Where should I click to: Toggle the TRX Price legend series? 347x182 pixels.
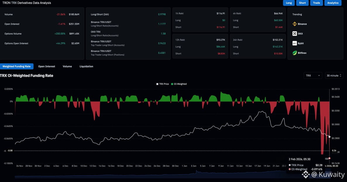point(163,84)
